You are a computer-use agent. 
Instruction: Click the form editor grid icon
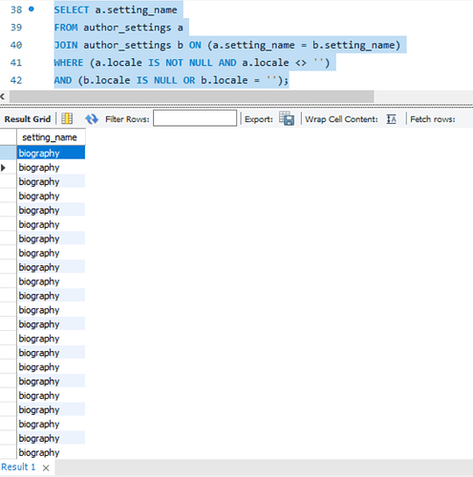[67, 119]
